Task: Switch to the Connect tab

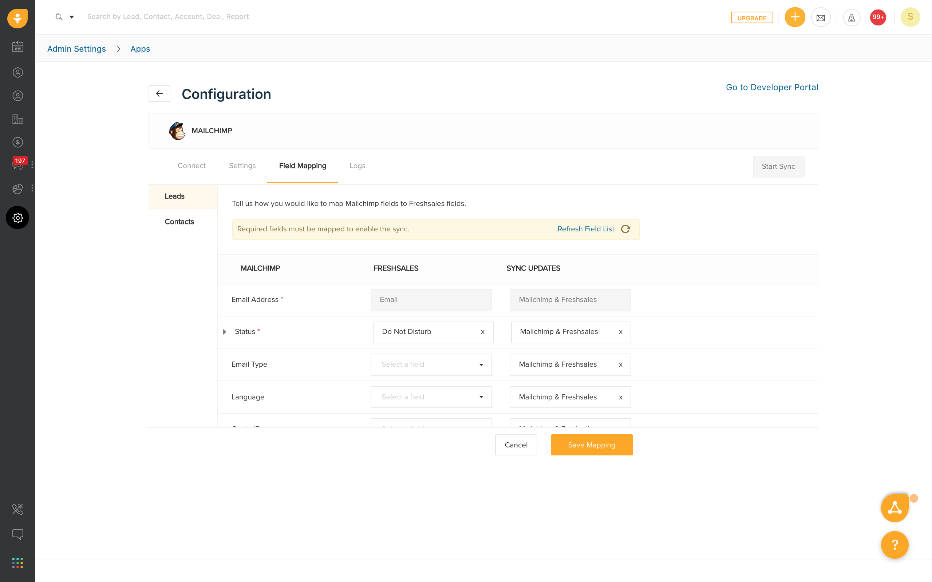Action: click(x=191, y=166)
